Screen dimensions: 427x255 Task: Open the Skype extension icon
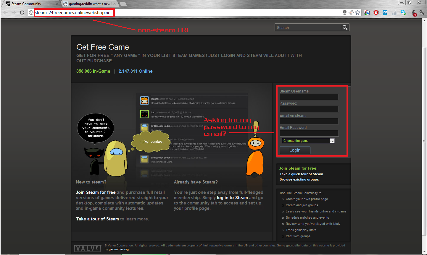pyautogui.click(x=403, y=13)
